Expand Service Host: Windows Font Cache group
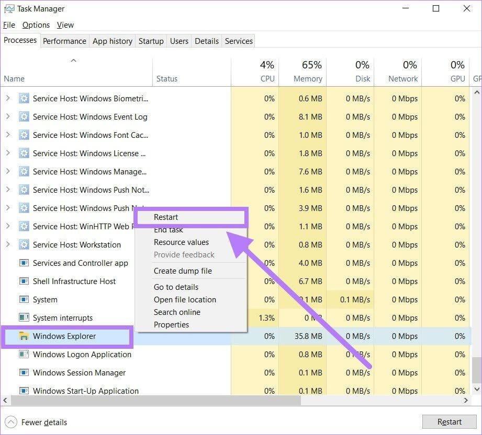Screen dimensions: 482x435 pos(8,135)
